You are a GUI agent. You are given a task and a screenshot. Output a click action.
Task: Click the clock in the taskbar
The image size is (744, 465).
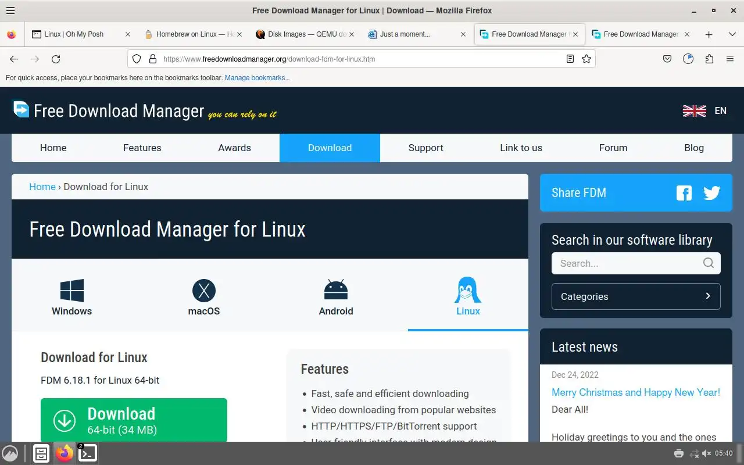click(x=724, y=453)
